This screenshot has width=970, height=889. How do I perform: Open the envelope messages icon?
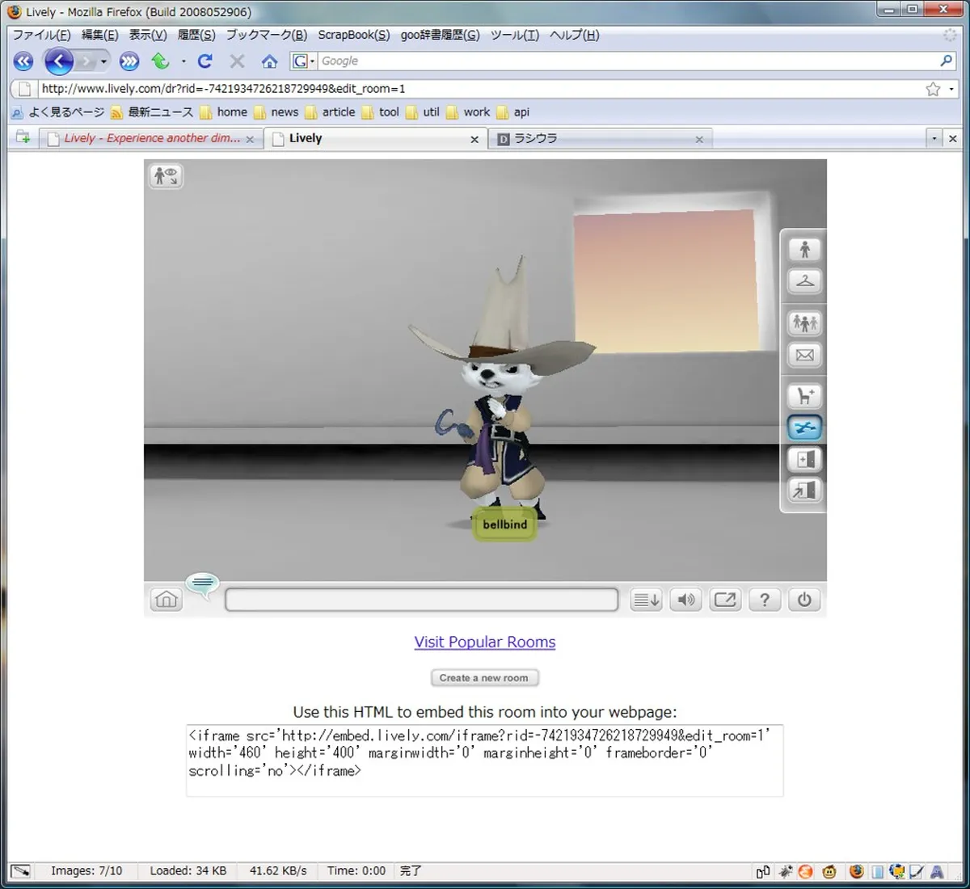[x=804, y=355]
